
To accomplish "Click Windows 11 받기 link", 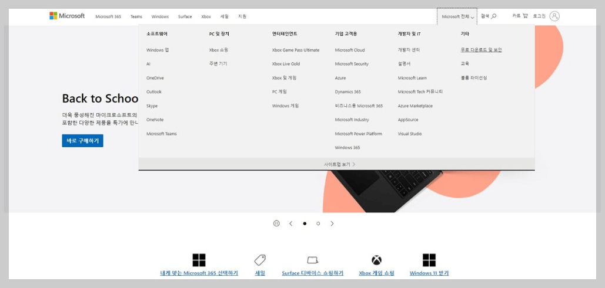I will [x=429, y=273].
